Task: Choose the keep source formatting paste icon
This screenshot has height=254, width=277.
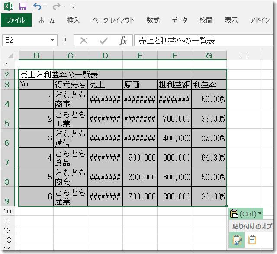Action: [237, 240]
